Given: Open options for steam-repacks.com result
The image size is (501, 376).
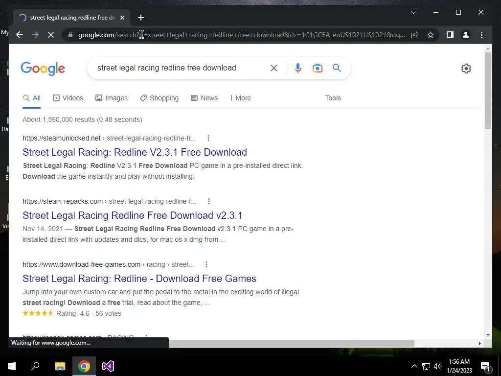Looking at the screenshot, I should 208,201.
